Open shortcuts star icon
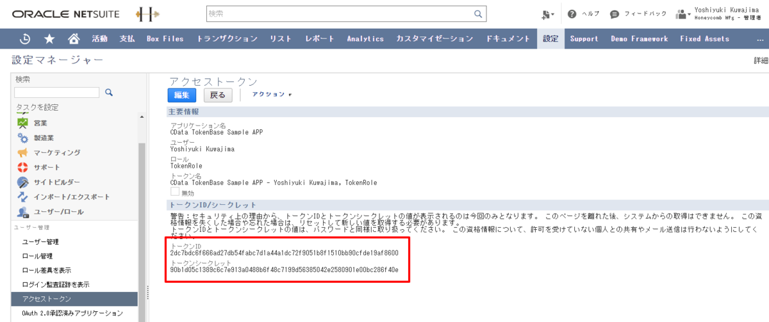 [x=49, y=39]
